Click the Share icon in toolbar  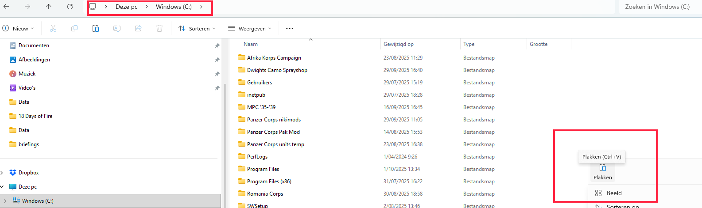(x=138, y=29)
